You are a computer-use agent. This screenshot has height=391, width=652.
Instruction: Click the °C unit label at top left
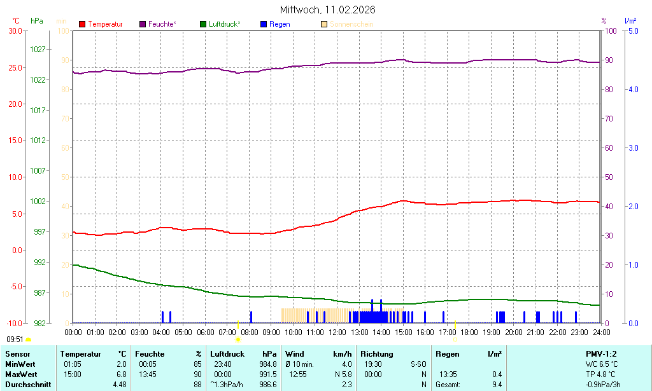(16, 21)
